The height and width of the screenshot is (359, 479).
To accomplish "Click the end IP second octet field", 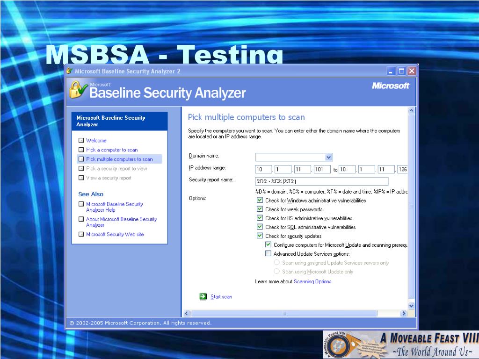I will 367,169.
